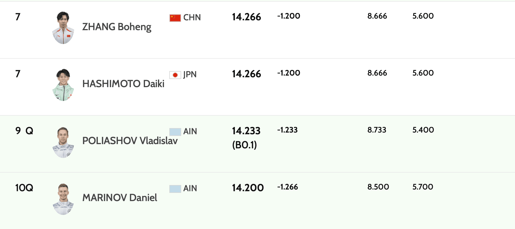The image size is (515, 229).
Task: Click the Japan flag icon
Action: [x=175, y=75]
